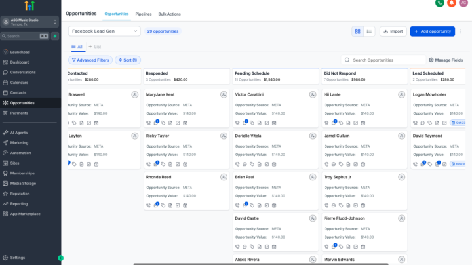Click the Import button

393,31
